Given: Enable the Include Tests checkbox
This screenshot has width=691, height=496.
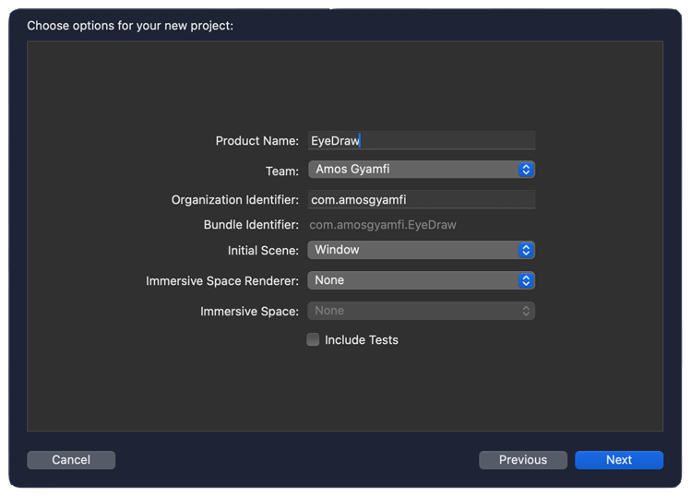Looking at the screenshot, I should [x=313, y=339].
